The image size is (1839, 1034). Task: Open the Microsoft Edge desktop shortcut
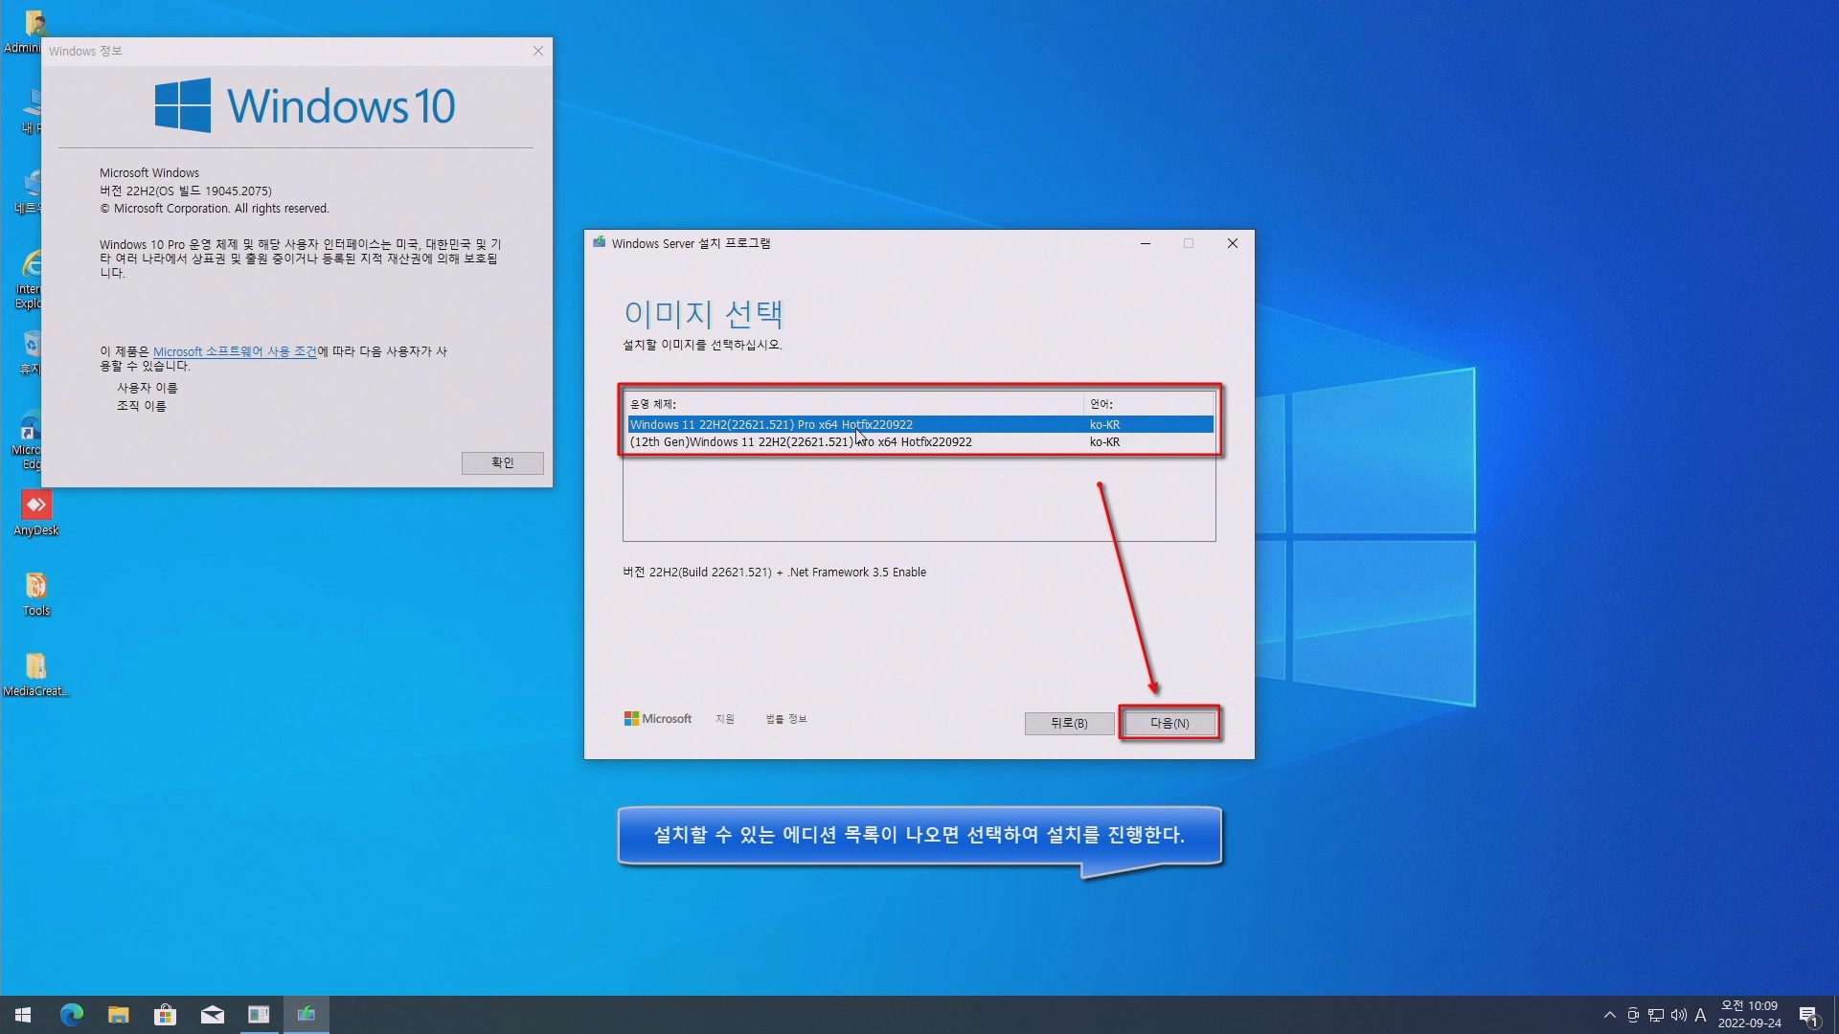(x=29, y=440)
